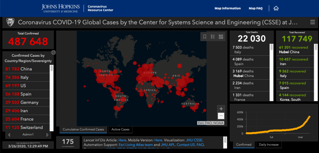
Task: Switch to the Active Cases tab
Action: [x=120, y=129]
